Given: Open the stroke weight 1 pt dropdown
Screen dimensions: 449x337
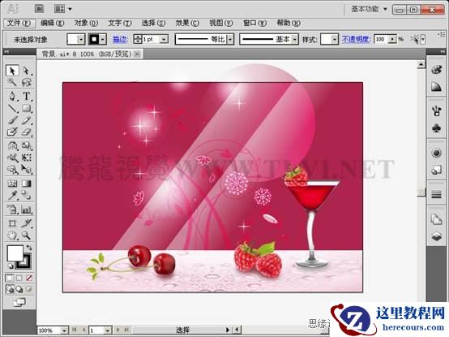Looking at the screenshot, I should pyautogui.click(x=164, y=39).
